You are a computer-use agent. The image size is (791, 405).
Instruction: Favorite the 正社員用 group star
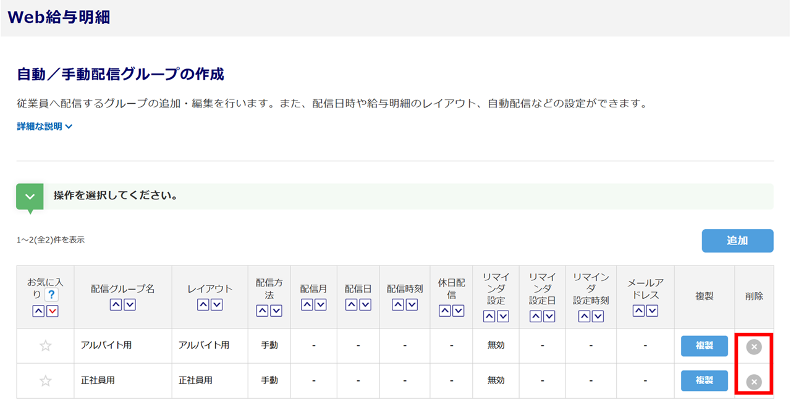[x=45, y=381]
